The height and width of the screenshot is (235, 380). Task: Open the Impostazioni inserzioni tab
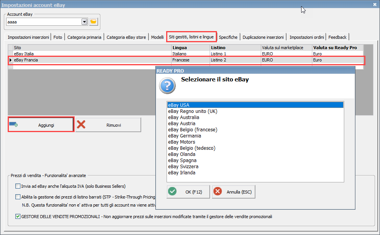[28, 37]
